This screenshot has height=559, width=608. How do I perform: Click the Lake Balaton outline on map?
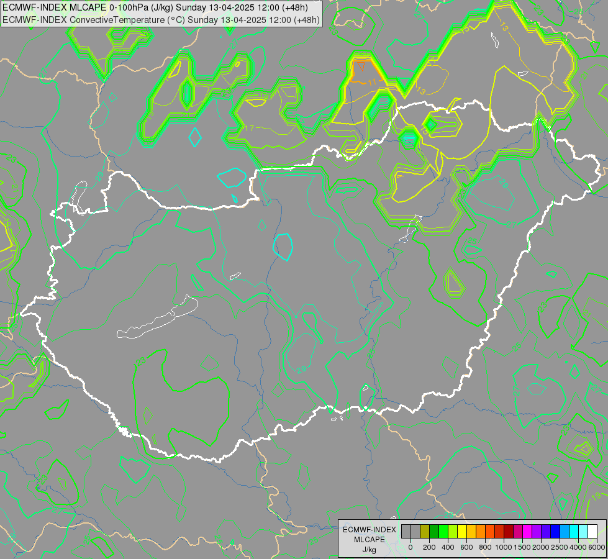tap(157, 317)
